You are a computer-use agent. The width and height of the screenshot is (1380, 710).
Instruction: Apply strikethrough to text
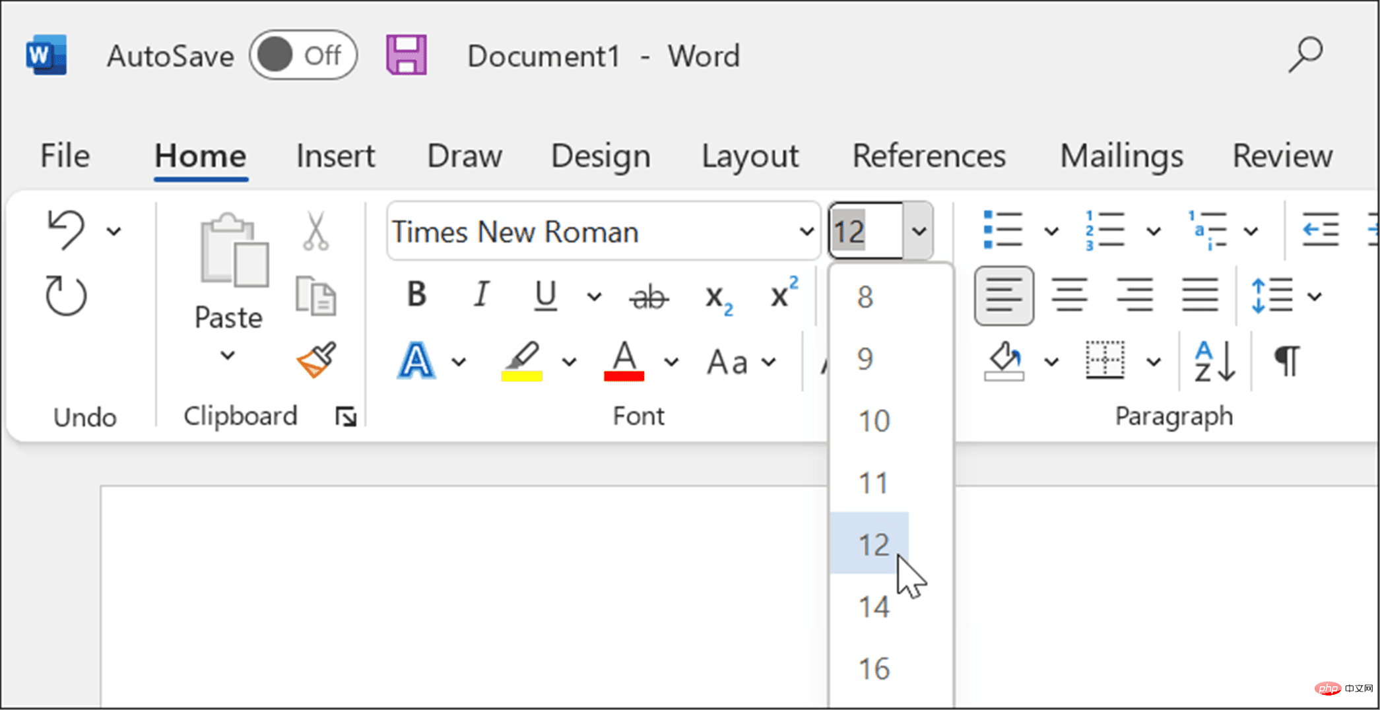(x=649, y=296)
